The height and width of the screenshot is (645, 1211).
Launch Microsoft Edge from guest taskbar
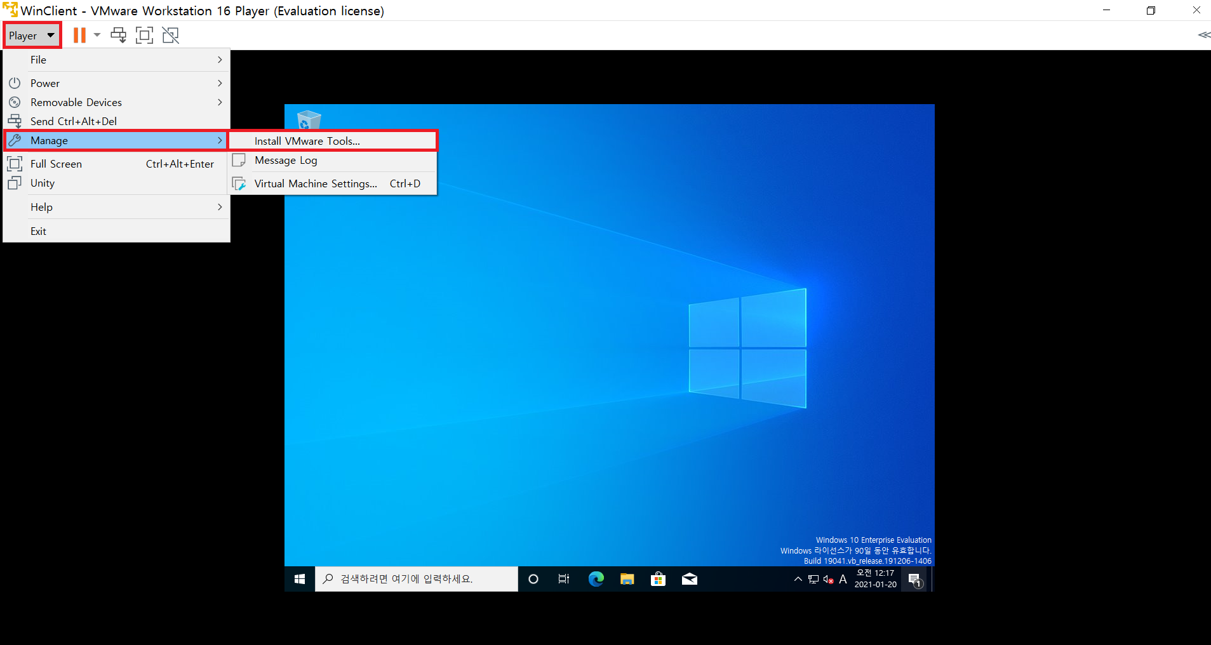click(x=596, y=579)
